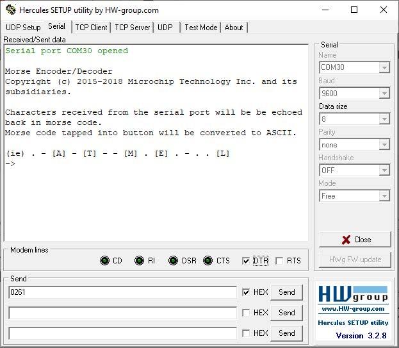Screen dimensions: 399x348
Task: Switch to the UDP Setup tab
Action: tap(23, 28)
